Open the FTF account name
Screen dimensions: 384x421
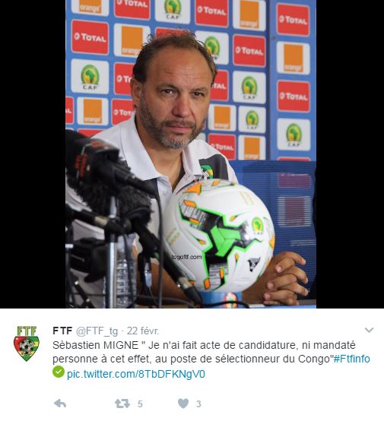click(x=62, y=331)
